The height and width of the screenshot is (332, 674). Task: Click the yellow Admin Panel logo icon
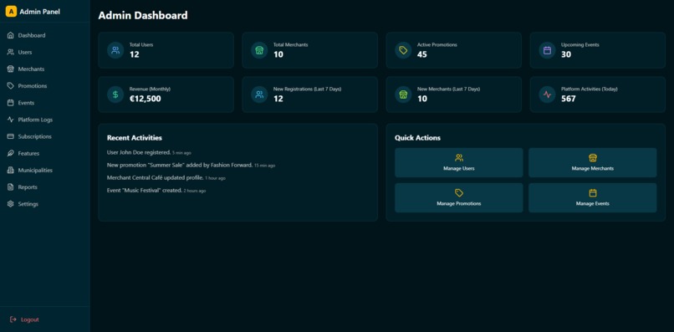coord(11,12)
